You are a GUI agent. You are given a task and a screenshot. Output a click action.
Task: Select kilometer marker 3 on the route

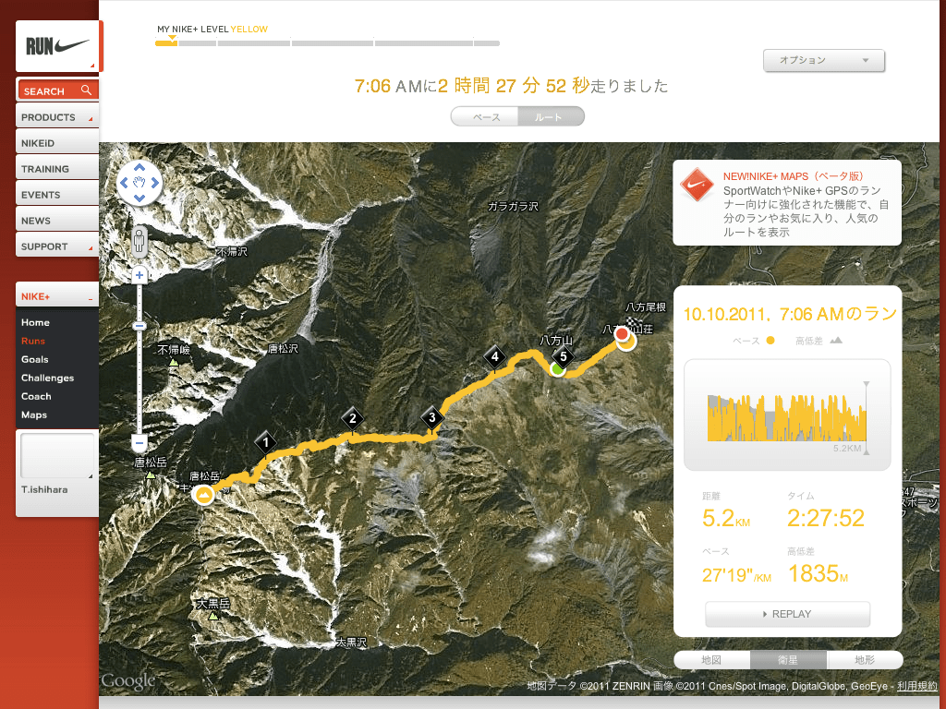[x=432, y=417]
